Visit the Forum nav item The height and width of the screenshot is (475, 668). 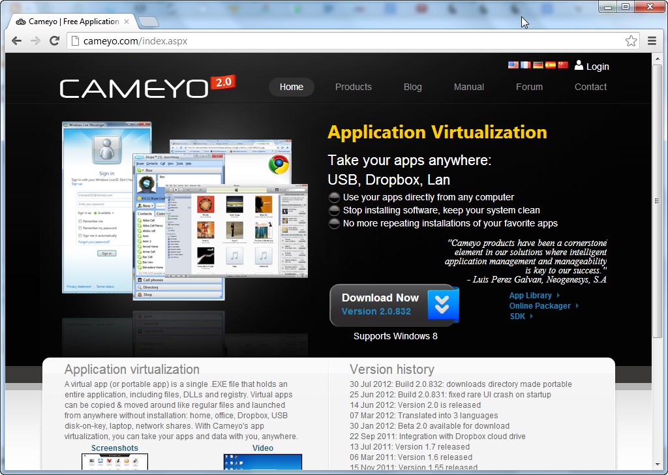point(529,87)
